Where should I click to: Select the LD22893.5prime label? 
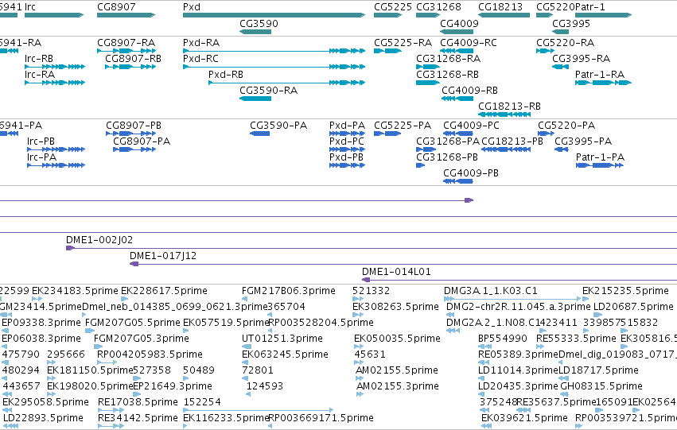pos(43,418)
